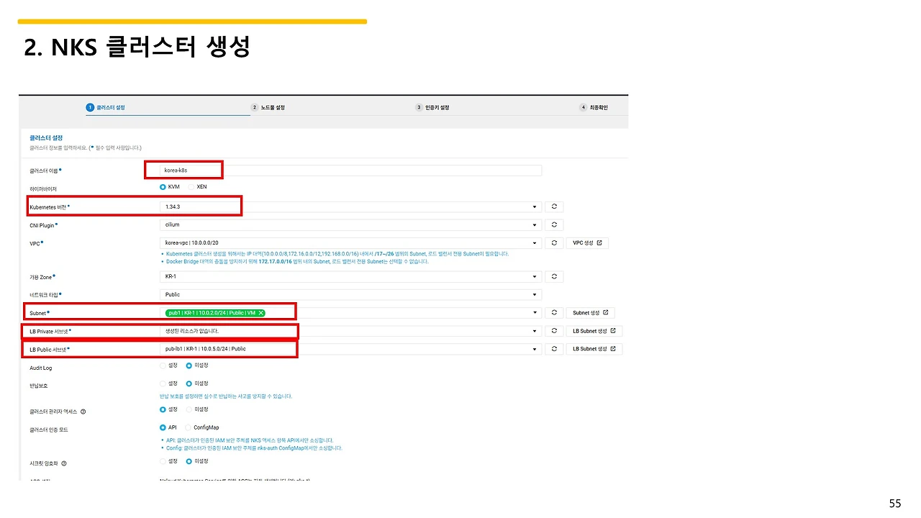This screenshot has width=921, height=518.
Task: Click LB Subnet 생성 in the LB Public row
Action: pos(594,349)
